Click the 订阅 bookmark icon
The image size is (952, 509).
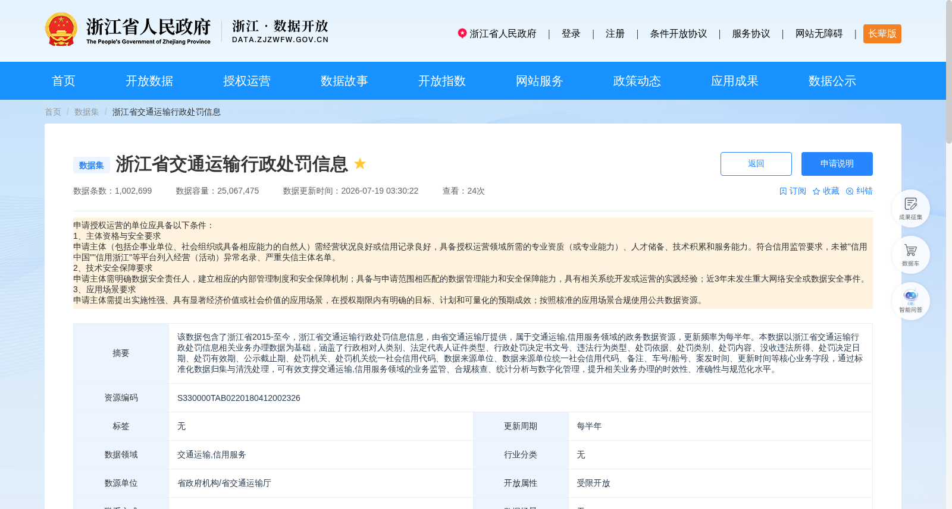(783, 191)
